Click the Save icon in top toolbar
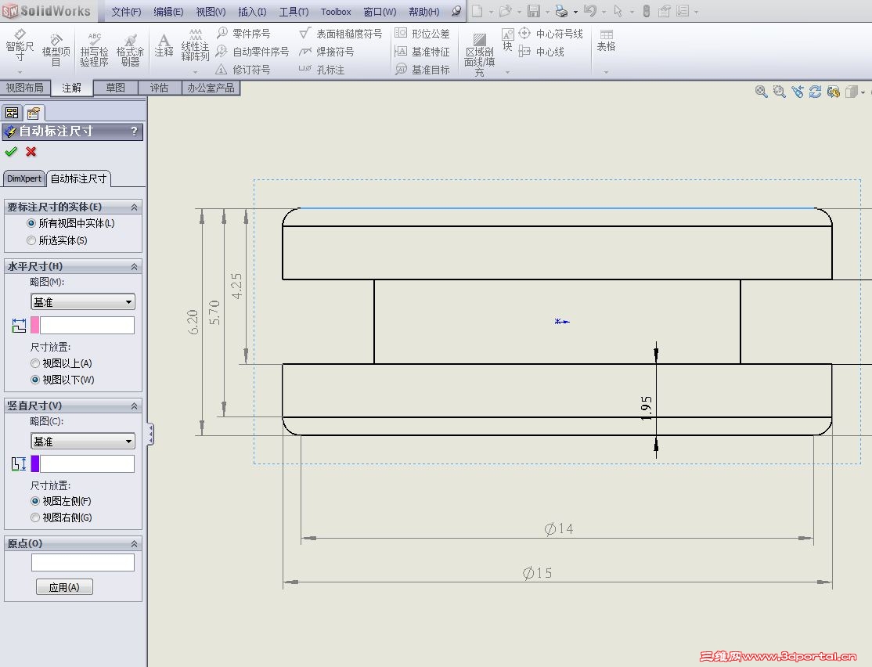The width and height of the screenshot is (872, 667). (533, 11)
